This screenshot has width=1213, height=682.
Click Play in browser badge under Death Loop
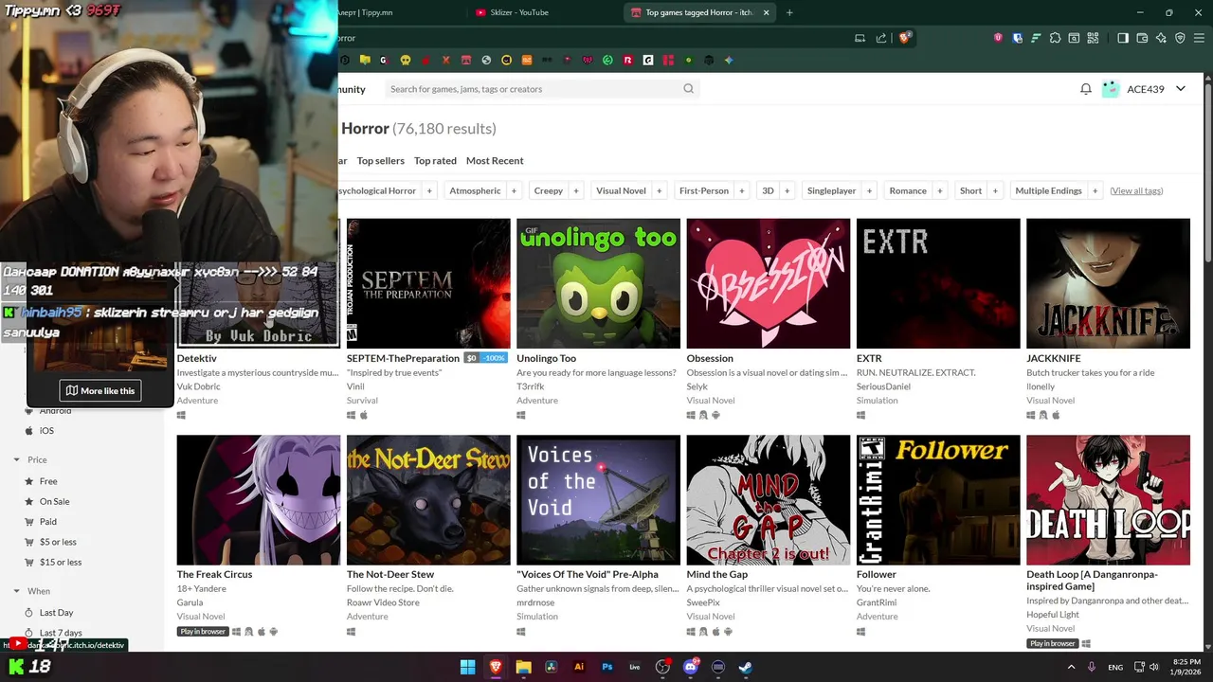pos(1053,643)
